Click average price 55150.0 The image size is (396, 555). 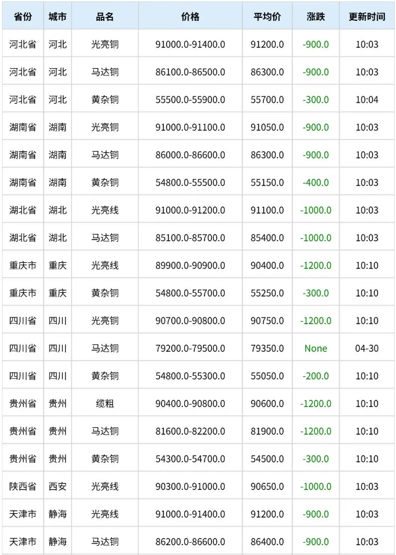[x=267, y=182]
